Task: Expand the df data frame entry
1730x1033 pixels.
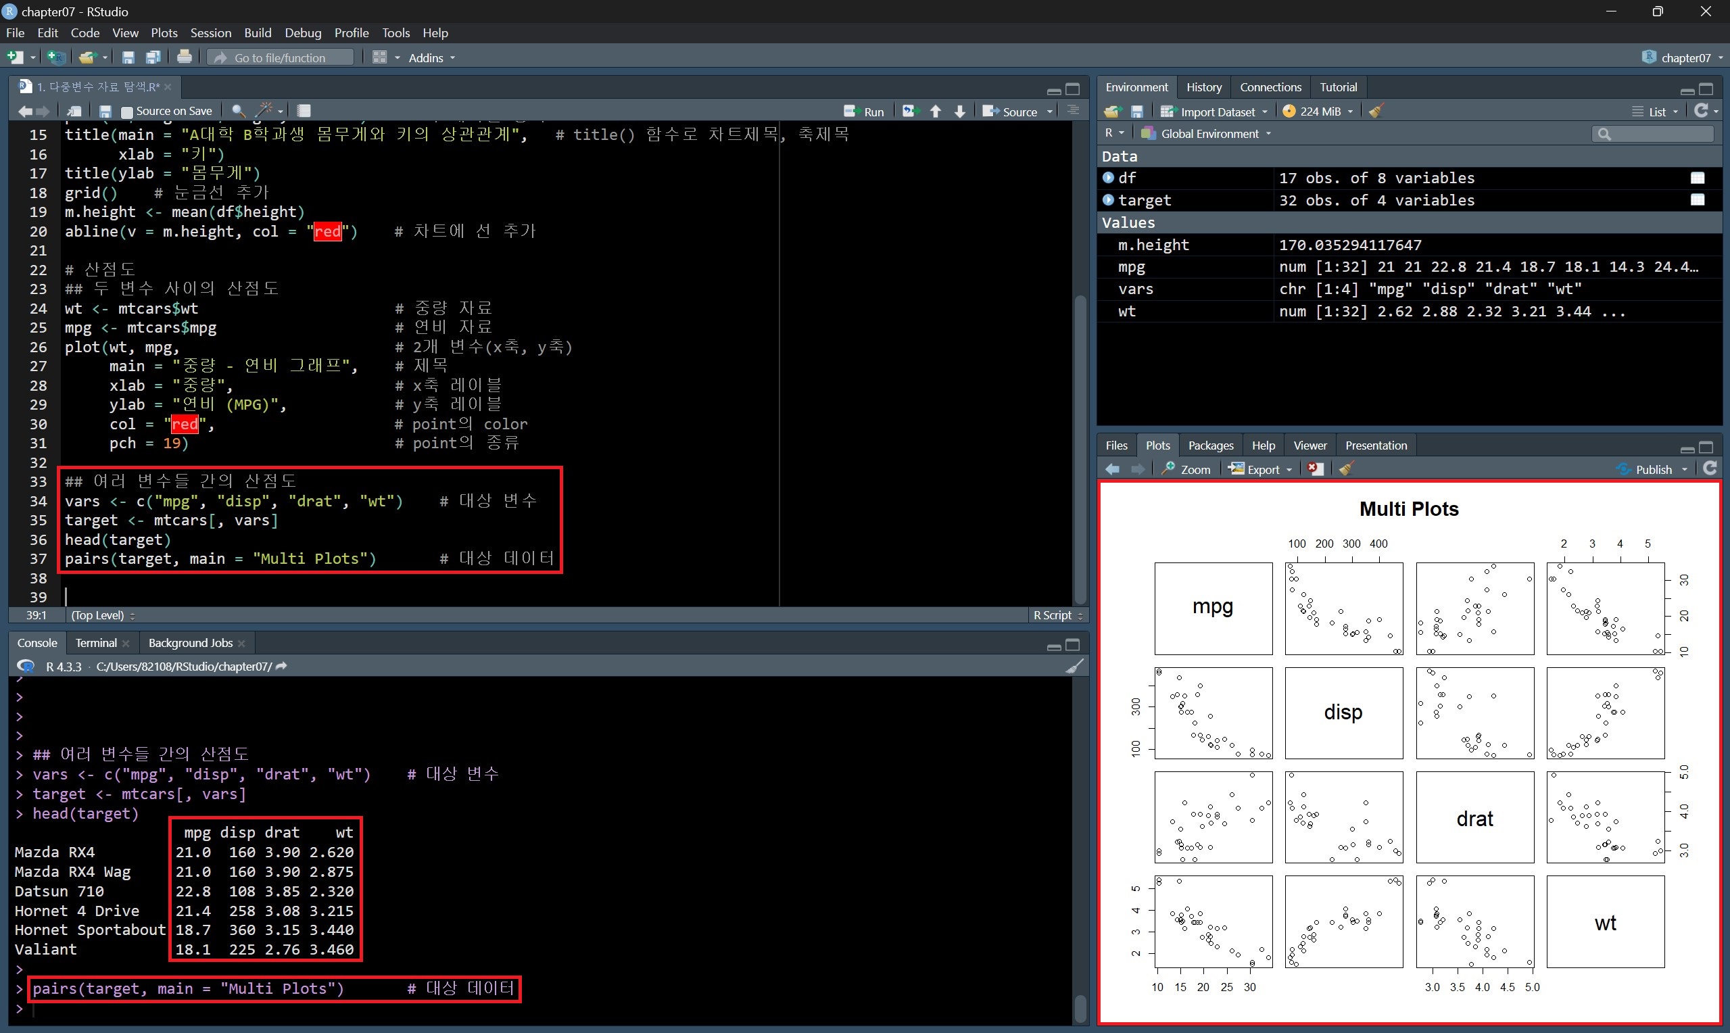Action: [x=1109, y=178]
